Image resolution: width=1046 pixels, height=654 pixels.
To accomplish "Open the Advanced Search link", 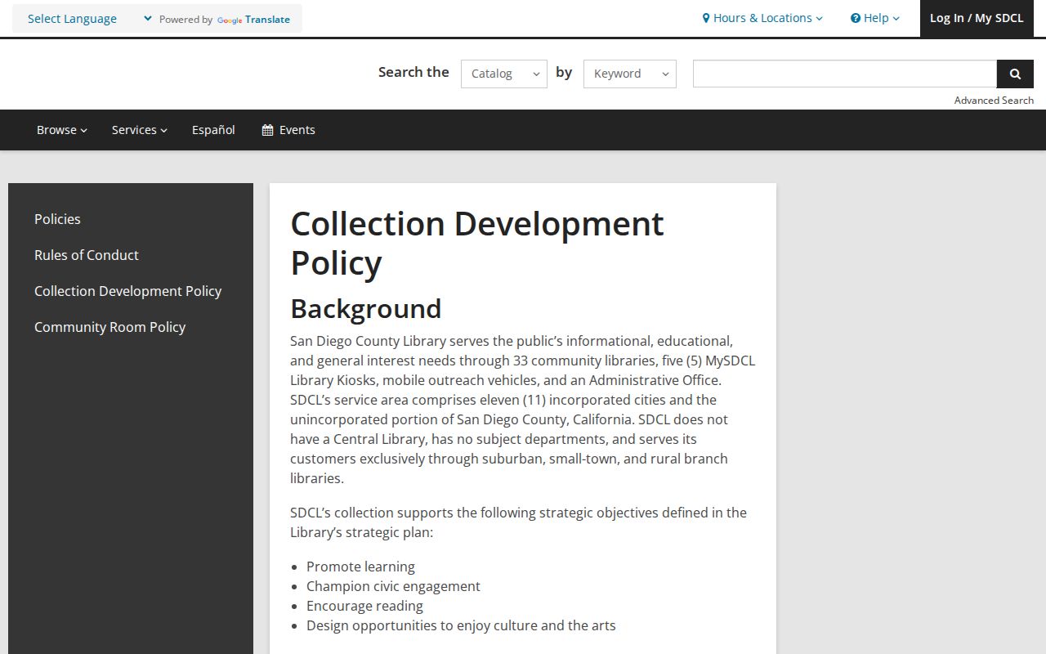I will click(x=994, y=101).
